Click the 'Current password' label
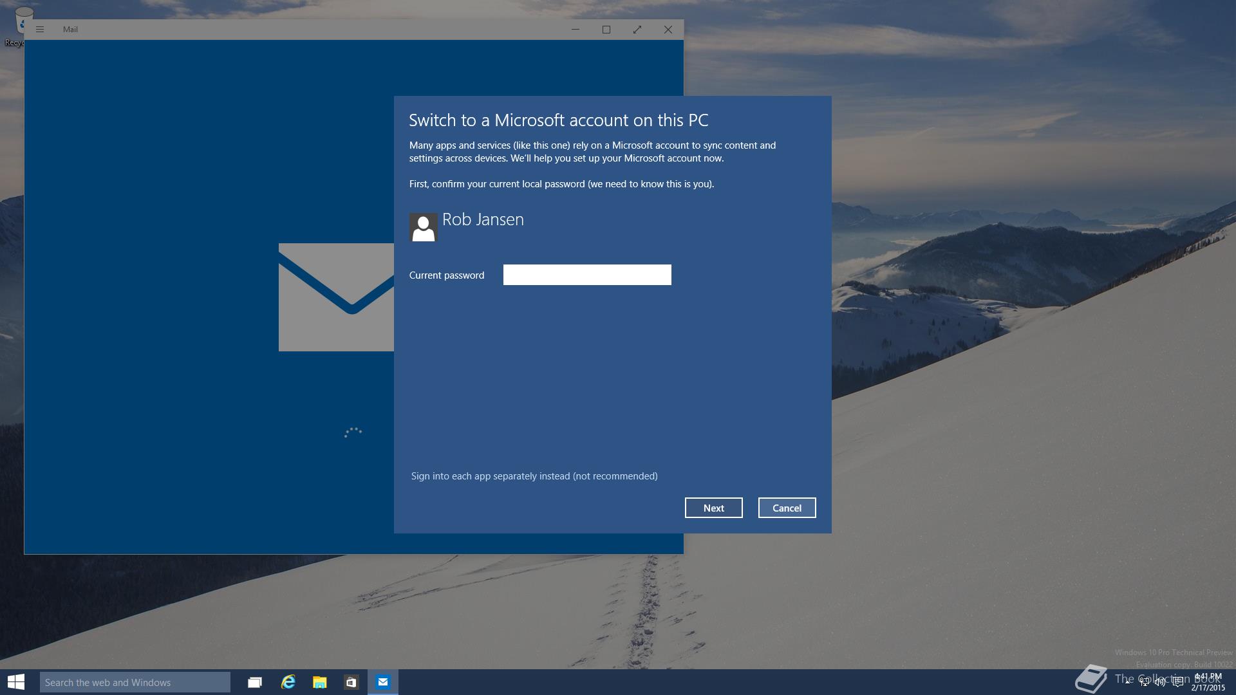This screenshot has height=695, width=1236. pyautogui.click(x=447, y=275)
